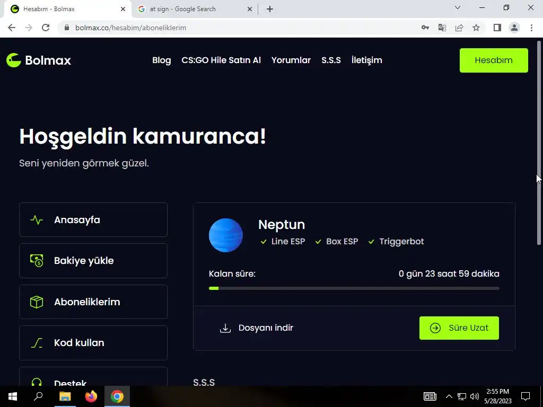Click the Bolmax logo icon
The image size is (543, 407).
click(14, 60)
